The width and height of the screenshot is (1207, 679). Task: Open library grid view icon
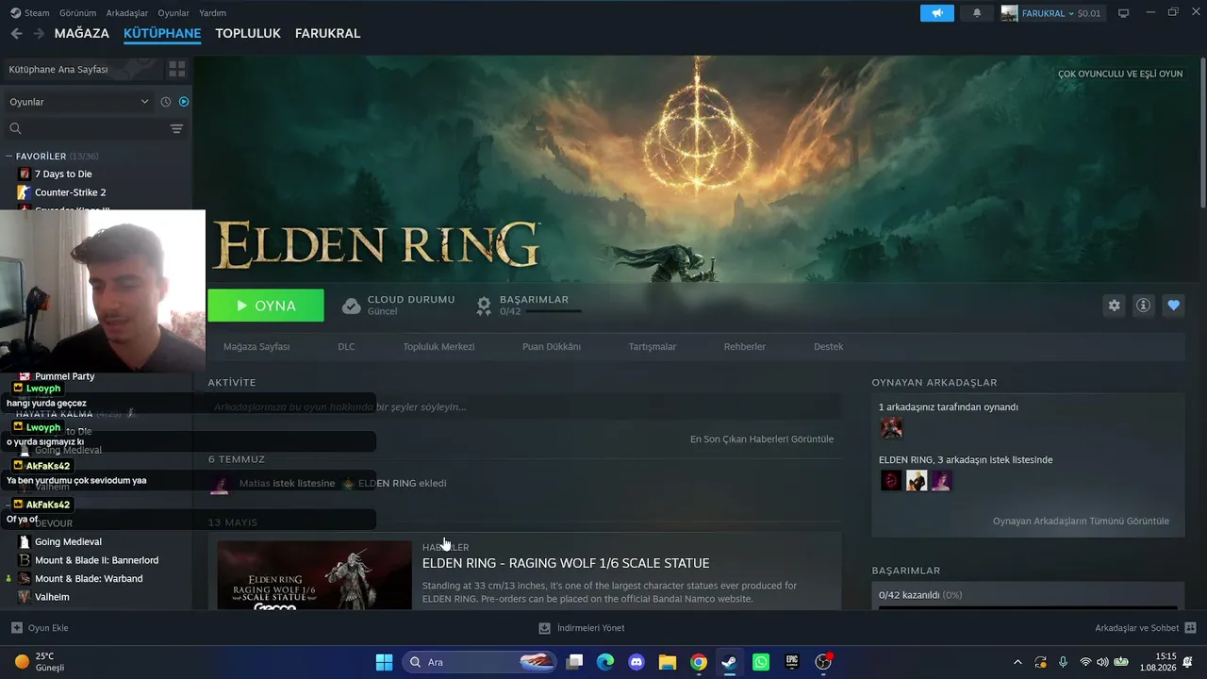176,70
